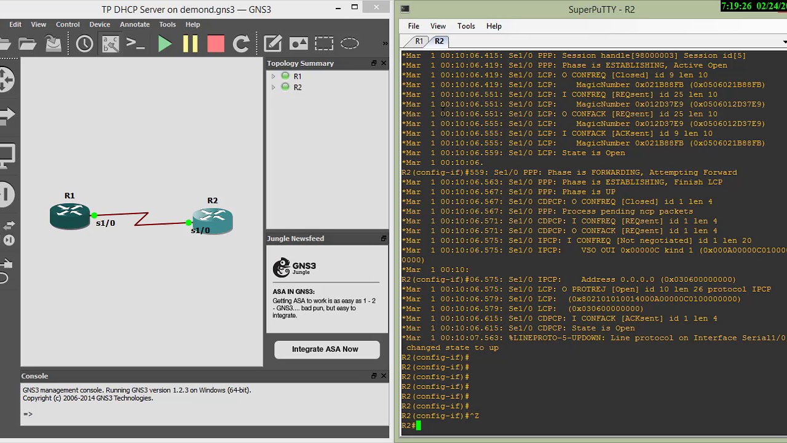This screenshot has height=443, width=787.
Task: Select the Draw rectangle tool
Action: [x=324, y=44]
